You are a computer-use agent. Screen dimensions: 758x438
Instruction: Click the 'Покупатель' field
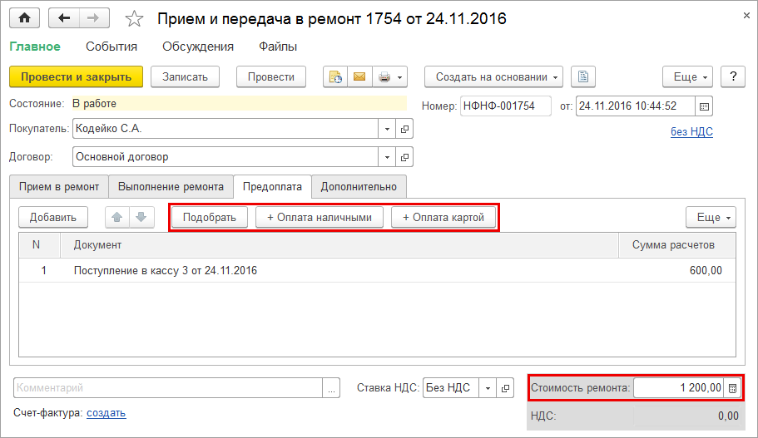click(225, 129)
